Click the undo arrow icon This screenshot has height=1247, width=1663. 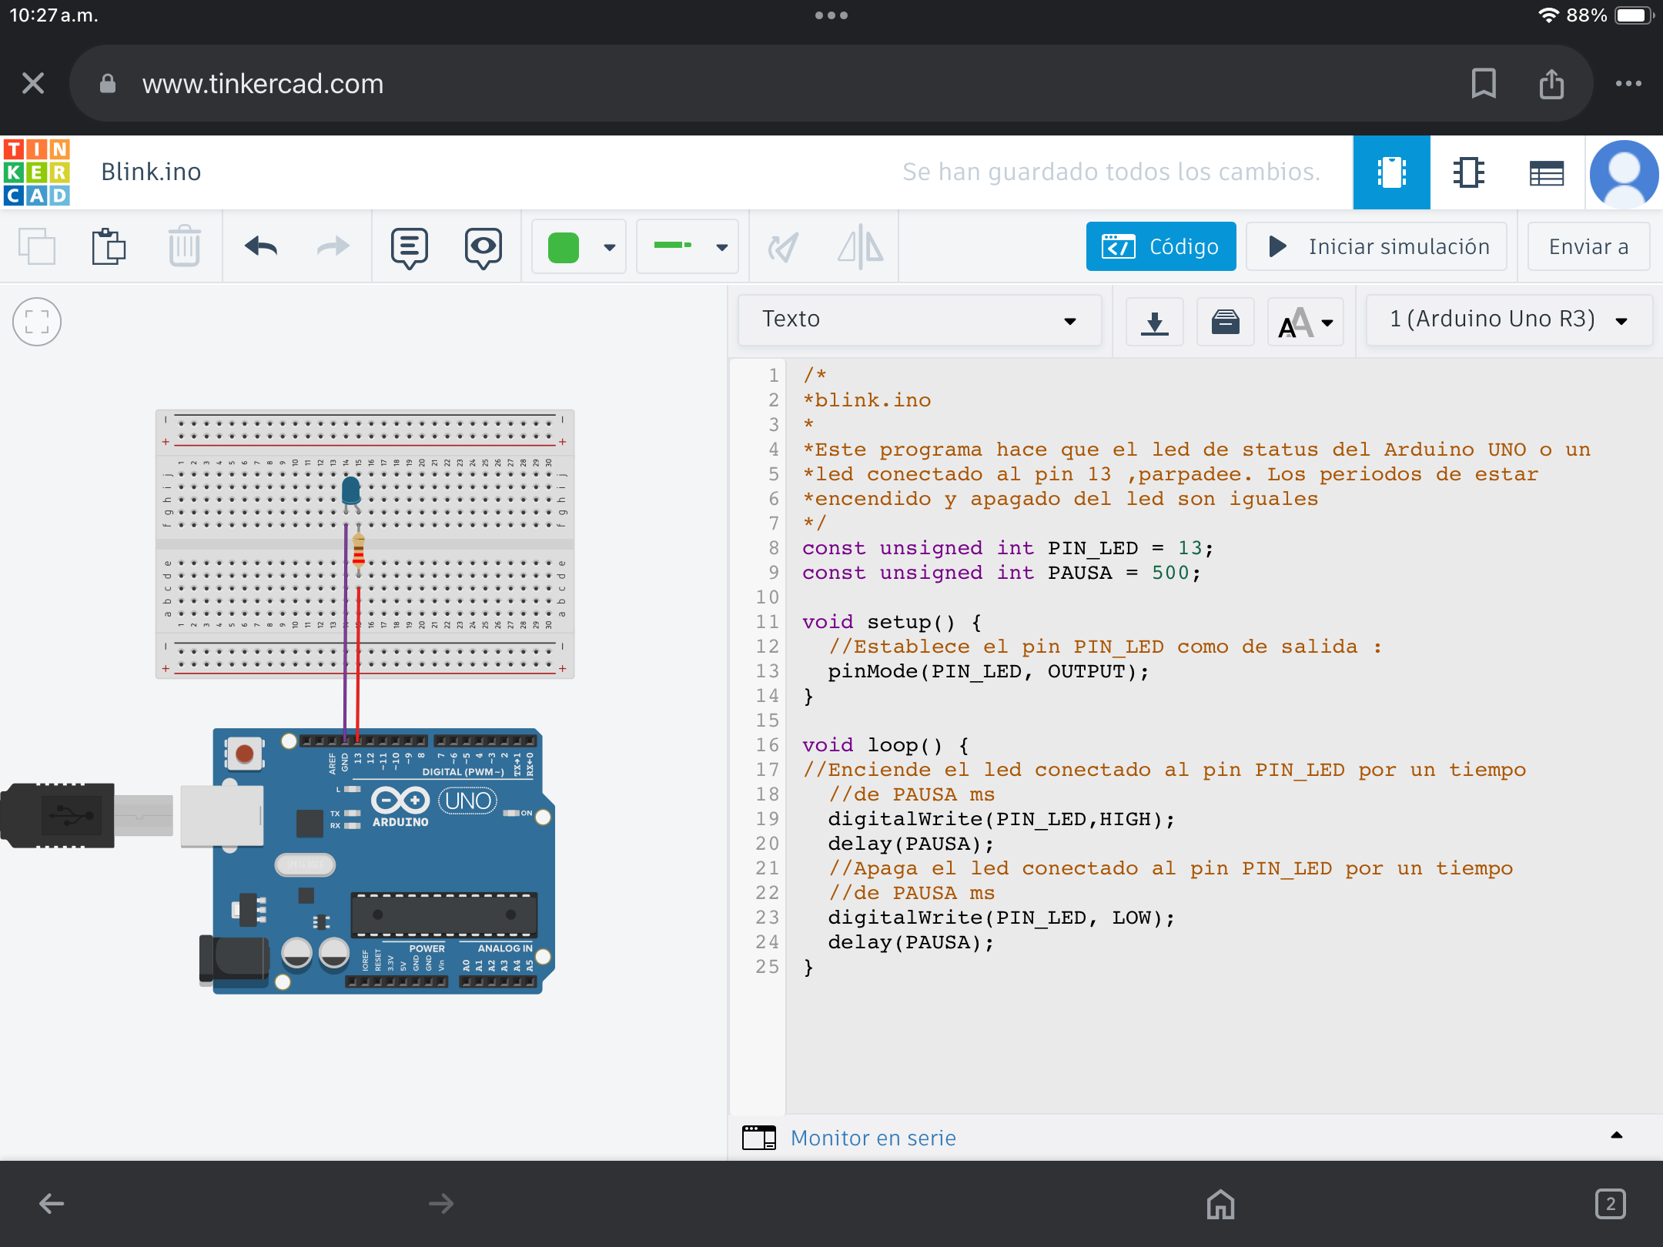[x=261, y=247]
